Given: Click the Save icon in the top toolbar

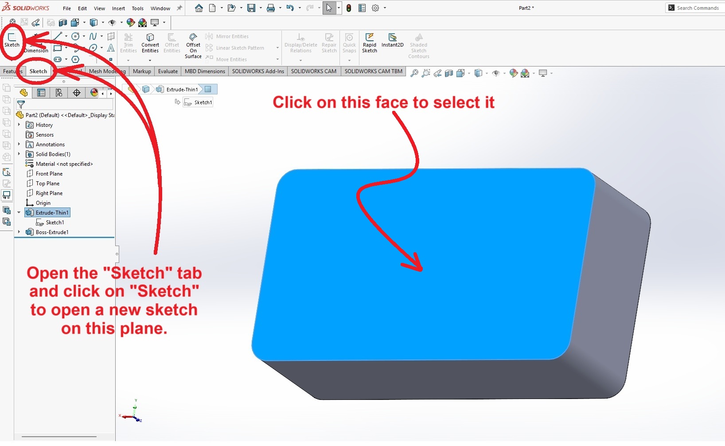Looking at the screenshot, I should tap(251, 8).
